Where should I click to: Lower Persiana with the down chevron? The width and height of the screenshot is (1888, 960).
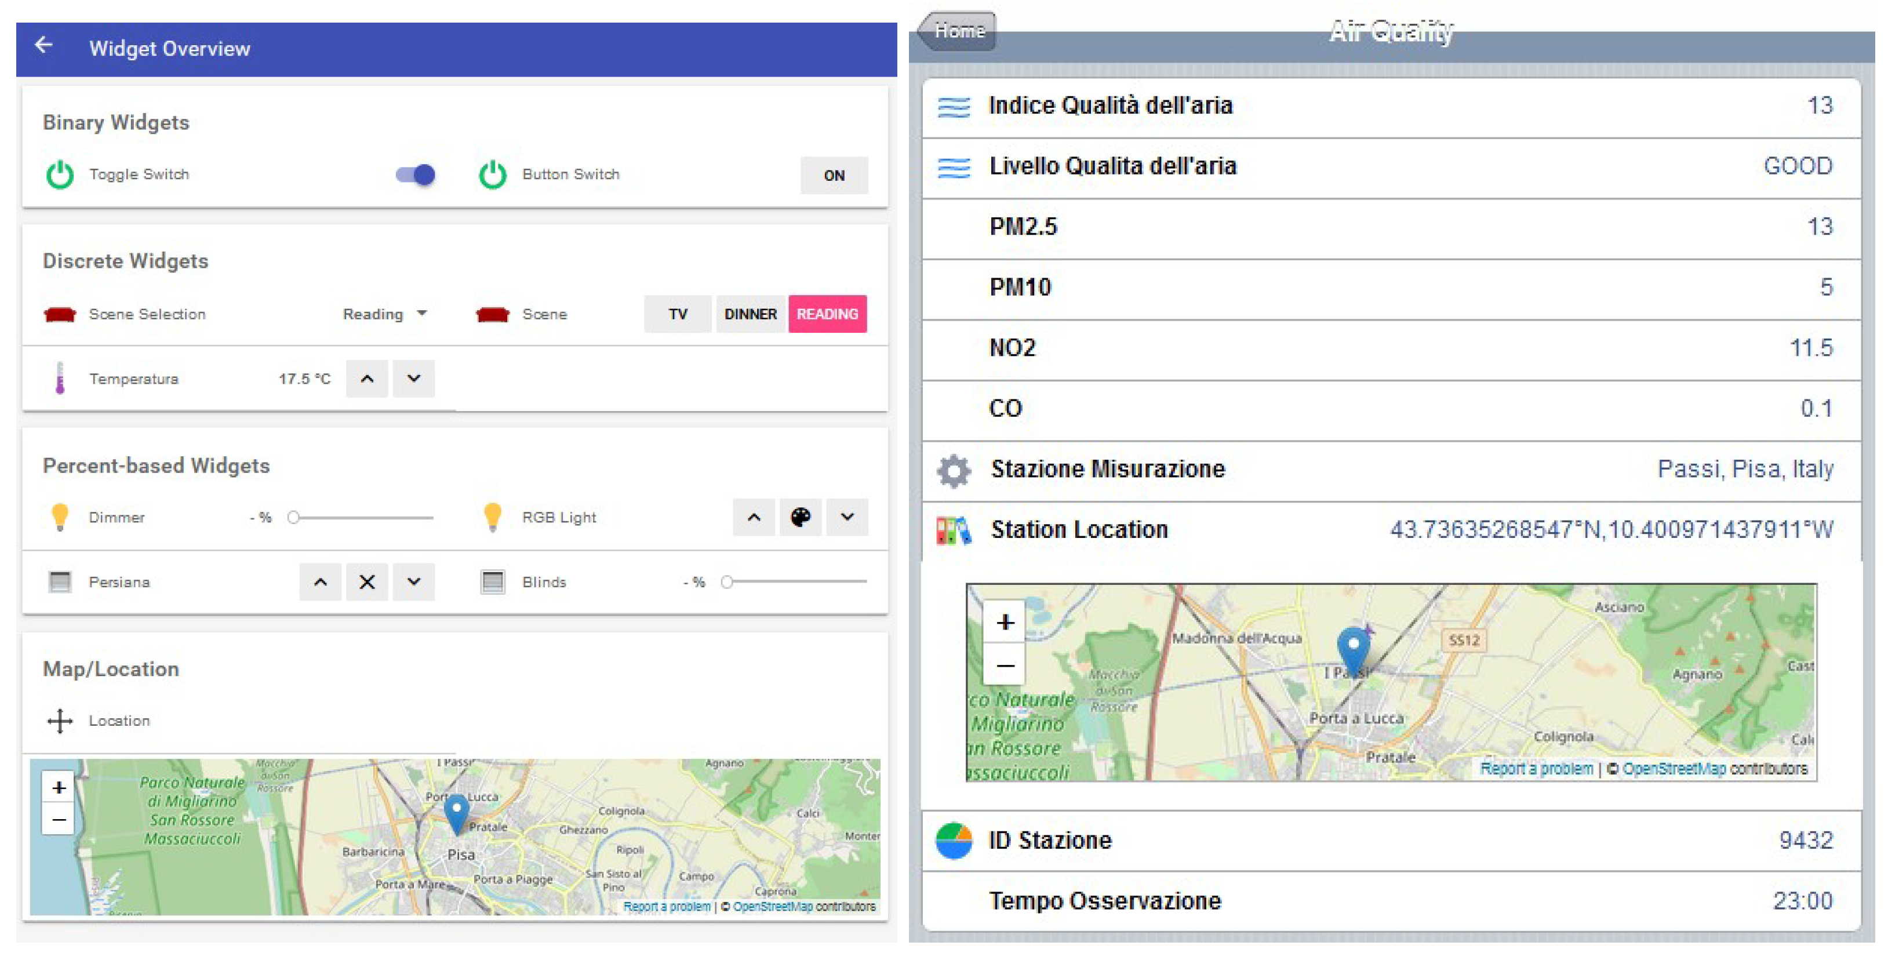coord(413,582)
